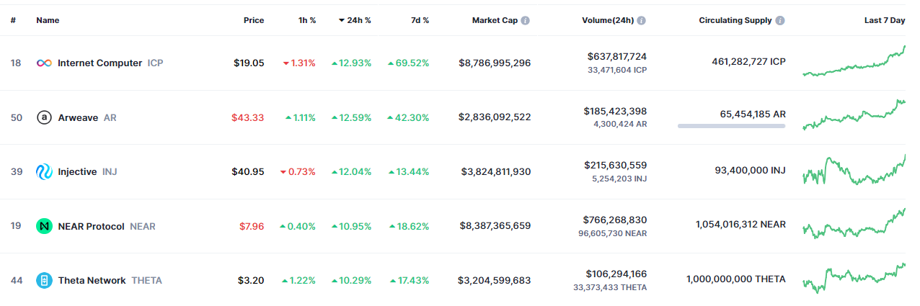This screenshot has width=920, height=306.
Task: Click the Injective blue swirl logo
Action: (x=44, y=171)
